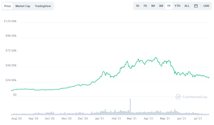Click the Jul '21 x-axis label

coord(198,118)
